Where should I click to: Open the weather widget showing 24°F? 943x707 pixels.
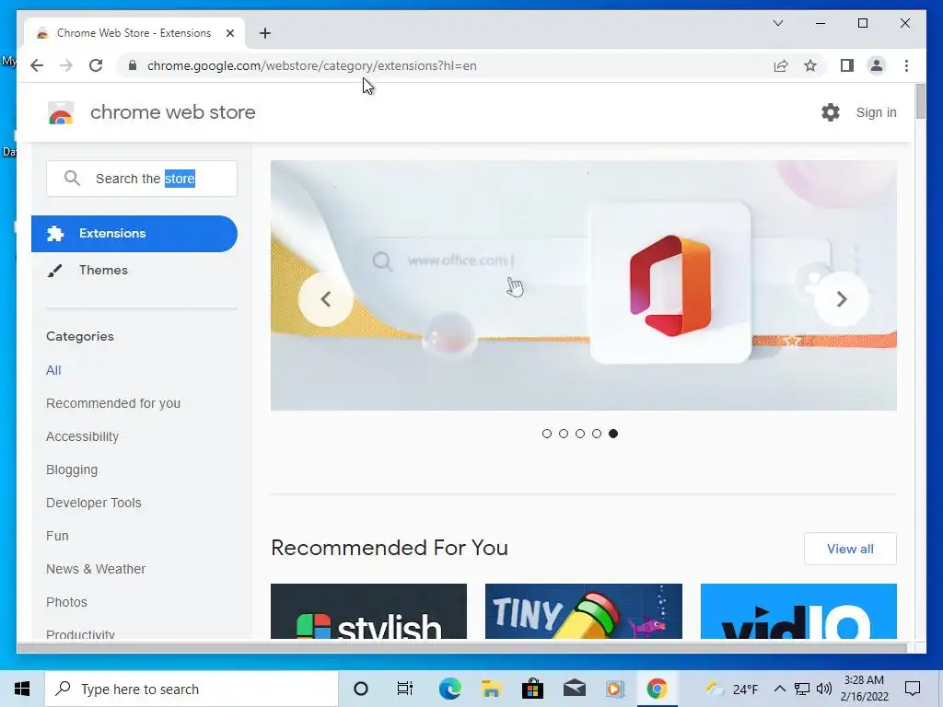coord(732,689)
